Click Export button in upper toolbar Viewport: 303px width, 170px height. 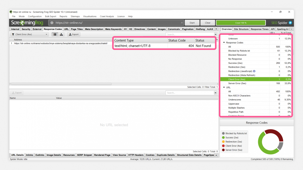click(x=74, y=34)
